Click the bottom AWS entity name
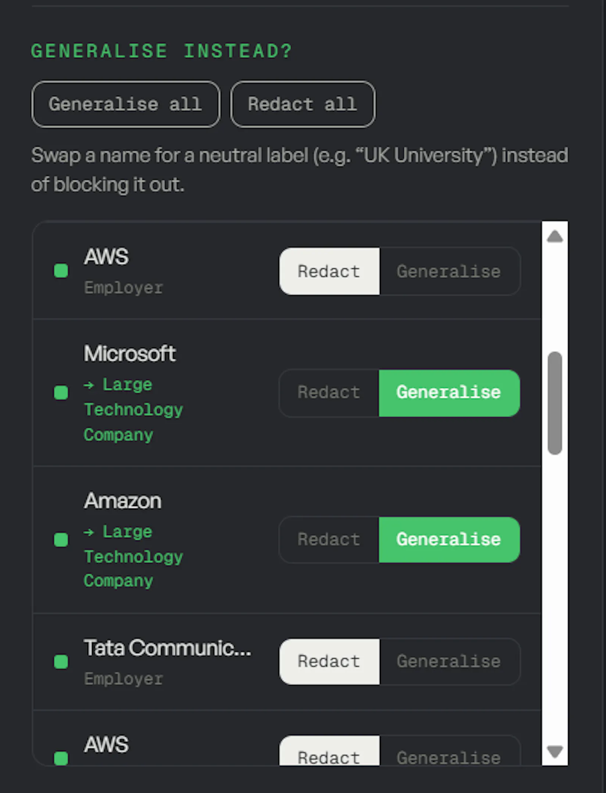Image resolution: width=606 pixels, height=793 pixels. pyautogui.click(x=106, y=745)
